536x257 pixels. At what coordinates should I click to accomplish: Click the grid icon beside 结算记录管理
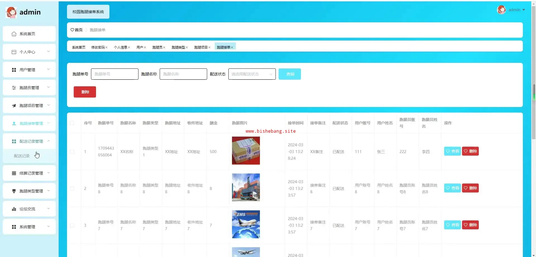click(x=14, y=173)
